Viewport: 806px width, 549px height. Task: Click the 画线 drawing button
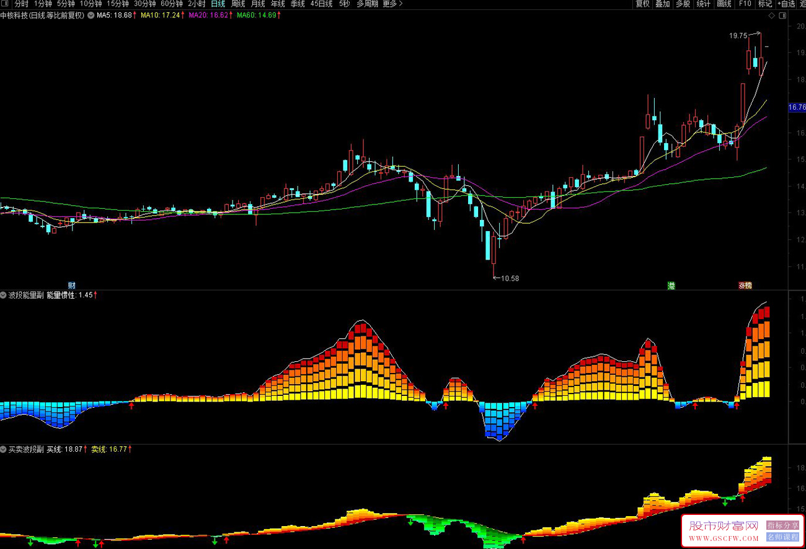[724, 4]
